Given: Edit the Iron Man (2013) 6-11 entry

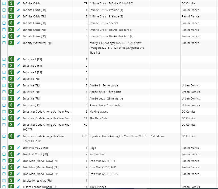Looking at the screenshot, I should click(x=18, y=167).
